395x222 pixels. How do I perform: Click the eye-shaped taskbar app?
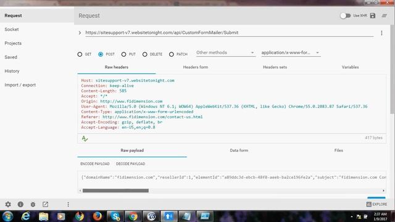[x=151, y=216]
